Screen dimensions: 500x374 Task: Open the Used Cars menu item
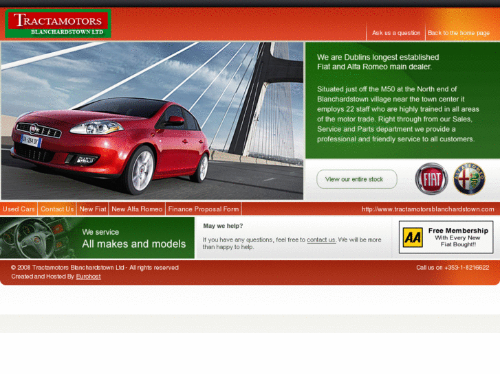19,209
